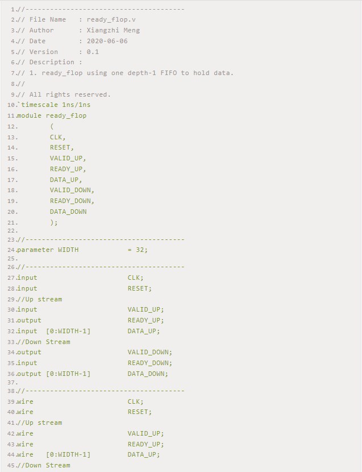Click the date 2020-06-06 in the comment
This screenshot has width=362, height=472.
107,41
